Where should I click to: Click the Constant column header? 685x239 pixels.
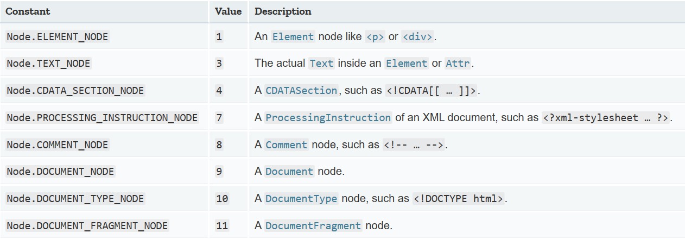point(28,11)
